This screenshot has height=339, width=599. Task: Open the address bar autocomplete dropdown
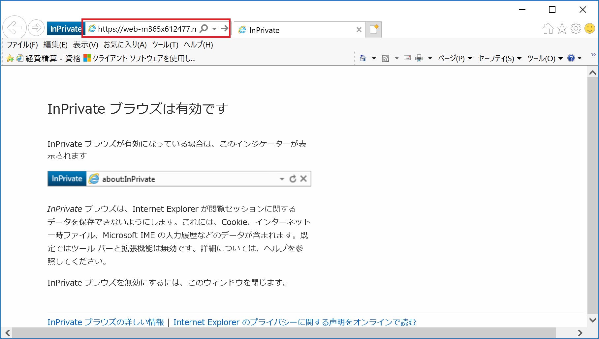tap(214, 29)
